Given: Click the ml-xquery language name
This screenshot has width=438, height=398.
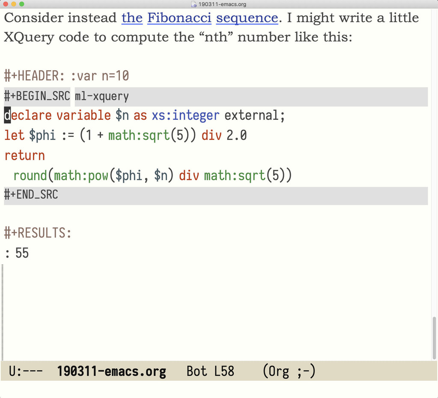Looking at the screenshot, I should pyautogui.click(x=101, y=96).
